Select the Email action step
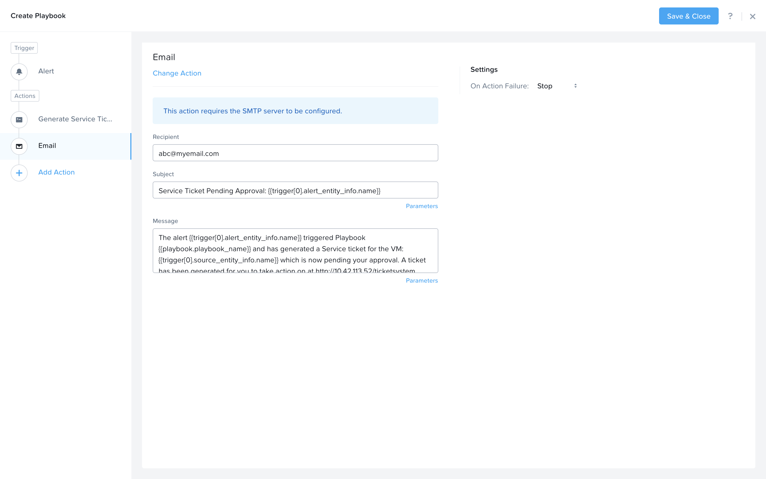Viewport: 766px width, 479px height. click(x=65, y=146)
